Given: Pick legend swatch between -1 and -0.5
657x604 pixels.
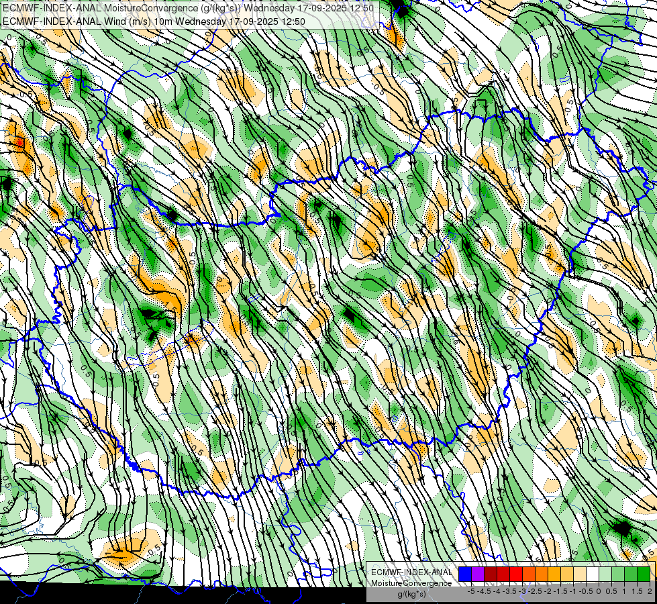Looking at the screenshot, I should click(580, 574).
